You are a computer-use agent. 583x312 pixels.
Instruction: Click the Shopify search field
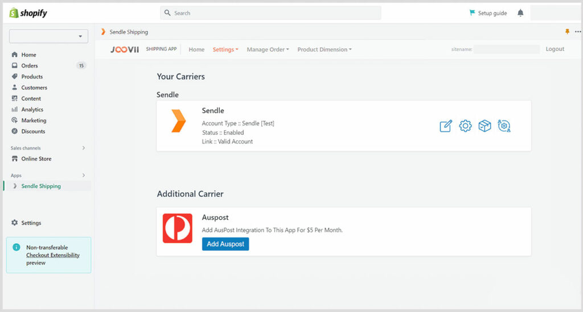coord(270,13)
